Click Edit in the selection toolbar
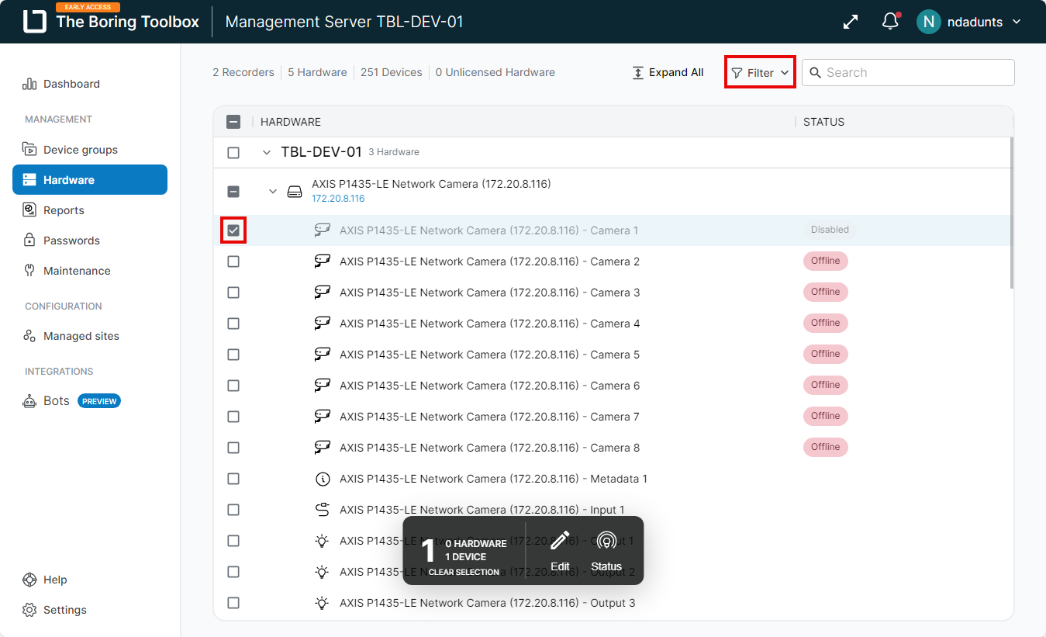Viewport: 1046px width, 637px height. tap(560, 551)
